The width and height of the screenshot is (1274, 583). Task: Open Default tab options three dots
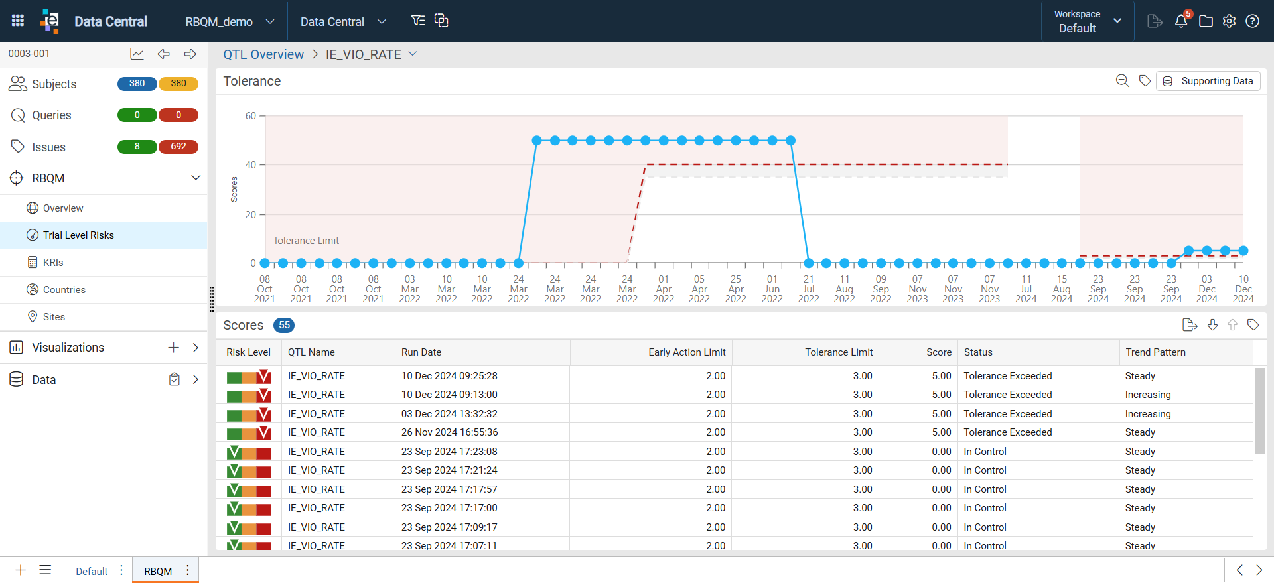pos(121,570)
